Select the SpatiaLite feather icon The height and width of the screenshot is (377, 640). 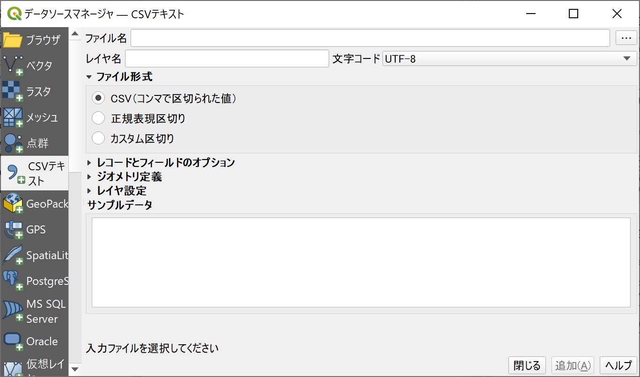click(13, 255)
